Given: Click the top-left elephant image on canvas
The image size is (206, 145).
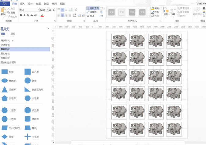Looking at the screenshot, I should pos(119,41).
